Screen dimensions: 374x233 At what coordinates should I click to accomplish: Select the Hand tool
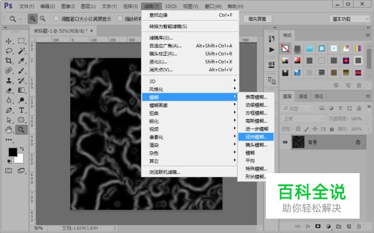click(9, 130)
